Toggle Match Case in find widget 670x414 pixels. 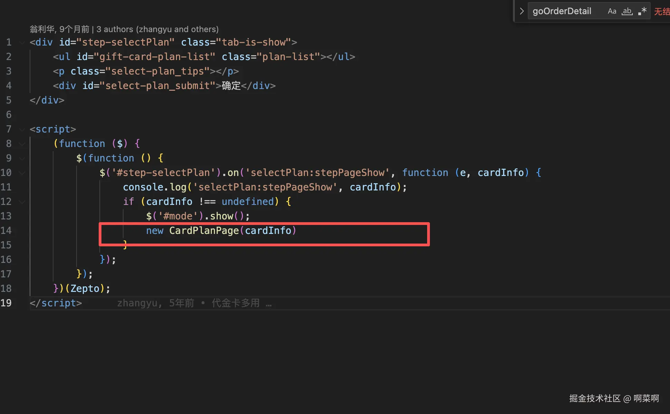[x=612, y=11]
